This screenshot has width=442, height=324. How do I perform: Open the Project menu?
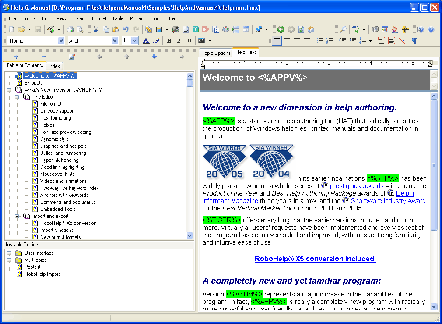point(137,18)
